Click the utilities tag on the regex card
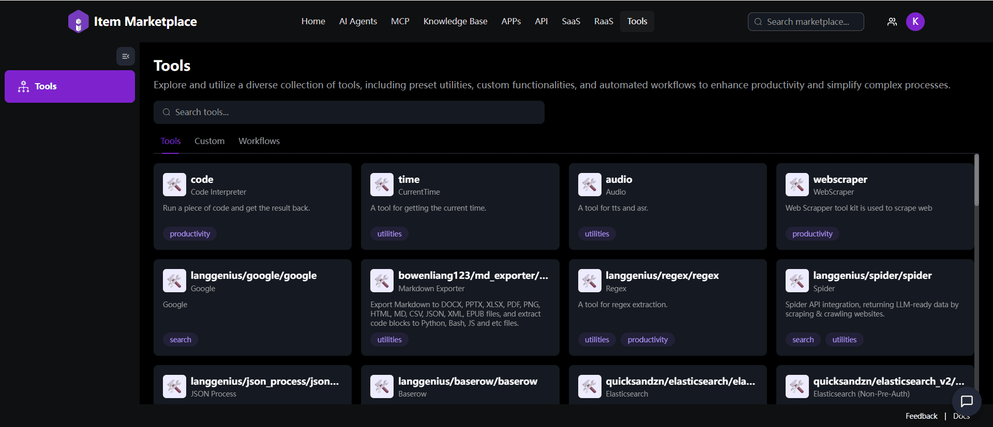This screenshot has width=993, height=427. click(597, 340)
